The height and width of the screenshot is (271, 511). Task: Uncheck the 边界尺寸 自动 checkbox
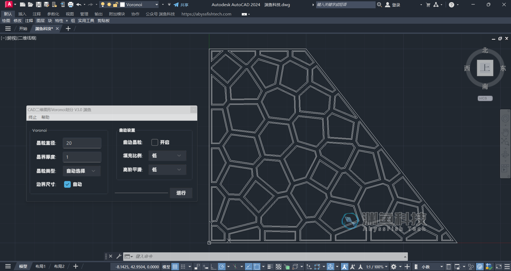[x=67, y=184]
